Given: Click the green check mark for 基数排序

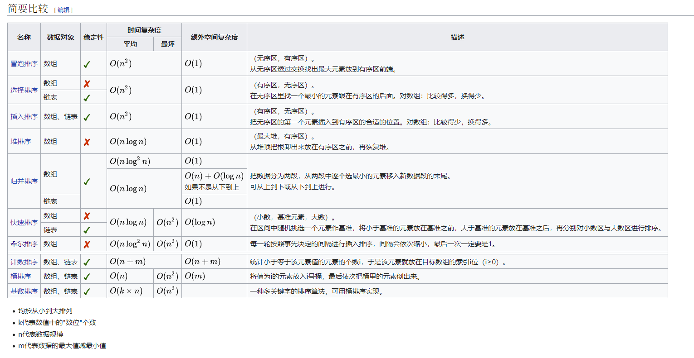Looking at the screenshot, I should 87,291.
